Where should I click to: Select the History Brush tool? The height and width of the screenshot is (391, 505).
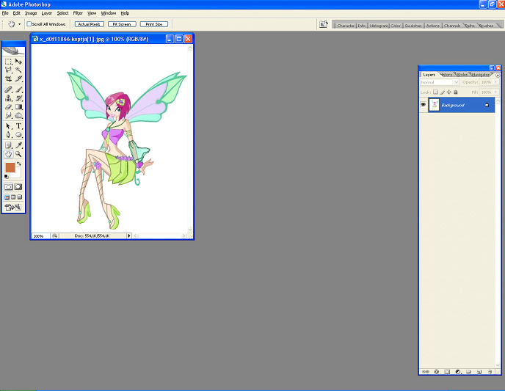pos(18,98)
